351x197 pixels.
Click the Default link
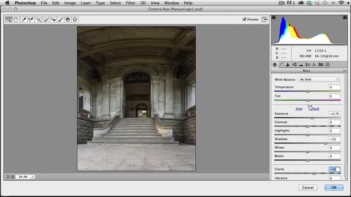coord(314,109)
